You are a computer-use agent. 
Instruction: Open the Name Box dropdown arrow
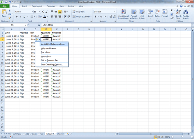(x=25, y=25)
